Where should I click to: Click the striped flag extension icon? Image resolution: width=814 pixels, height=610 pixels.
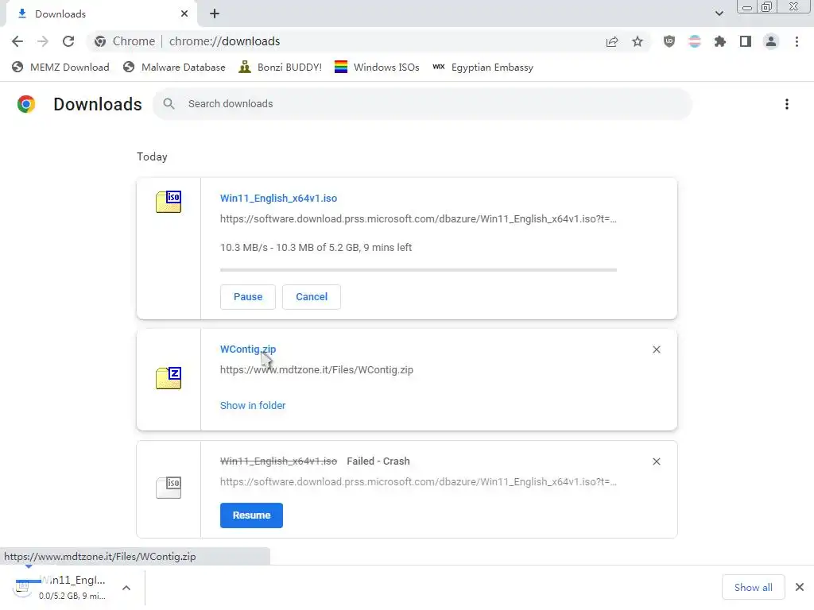point(695,41)
